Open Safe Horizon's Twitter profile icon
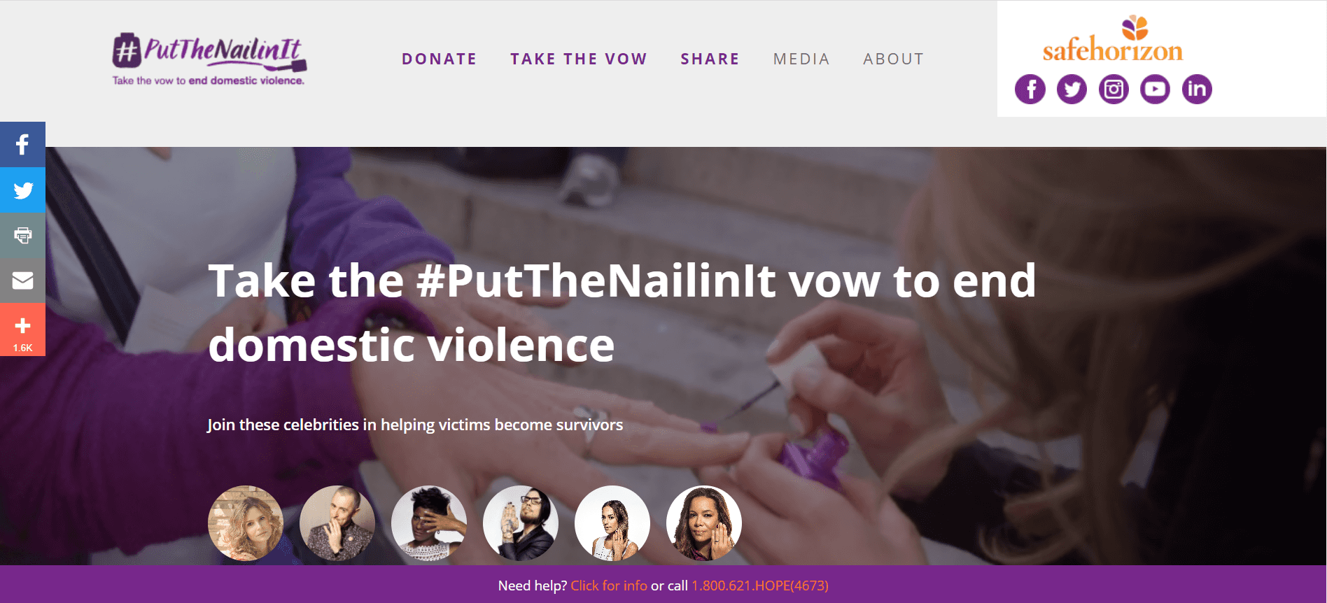Image resolution: width=1327 pixels, height=603 pixels. pos(1072,89)
